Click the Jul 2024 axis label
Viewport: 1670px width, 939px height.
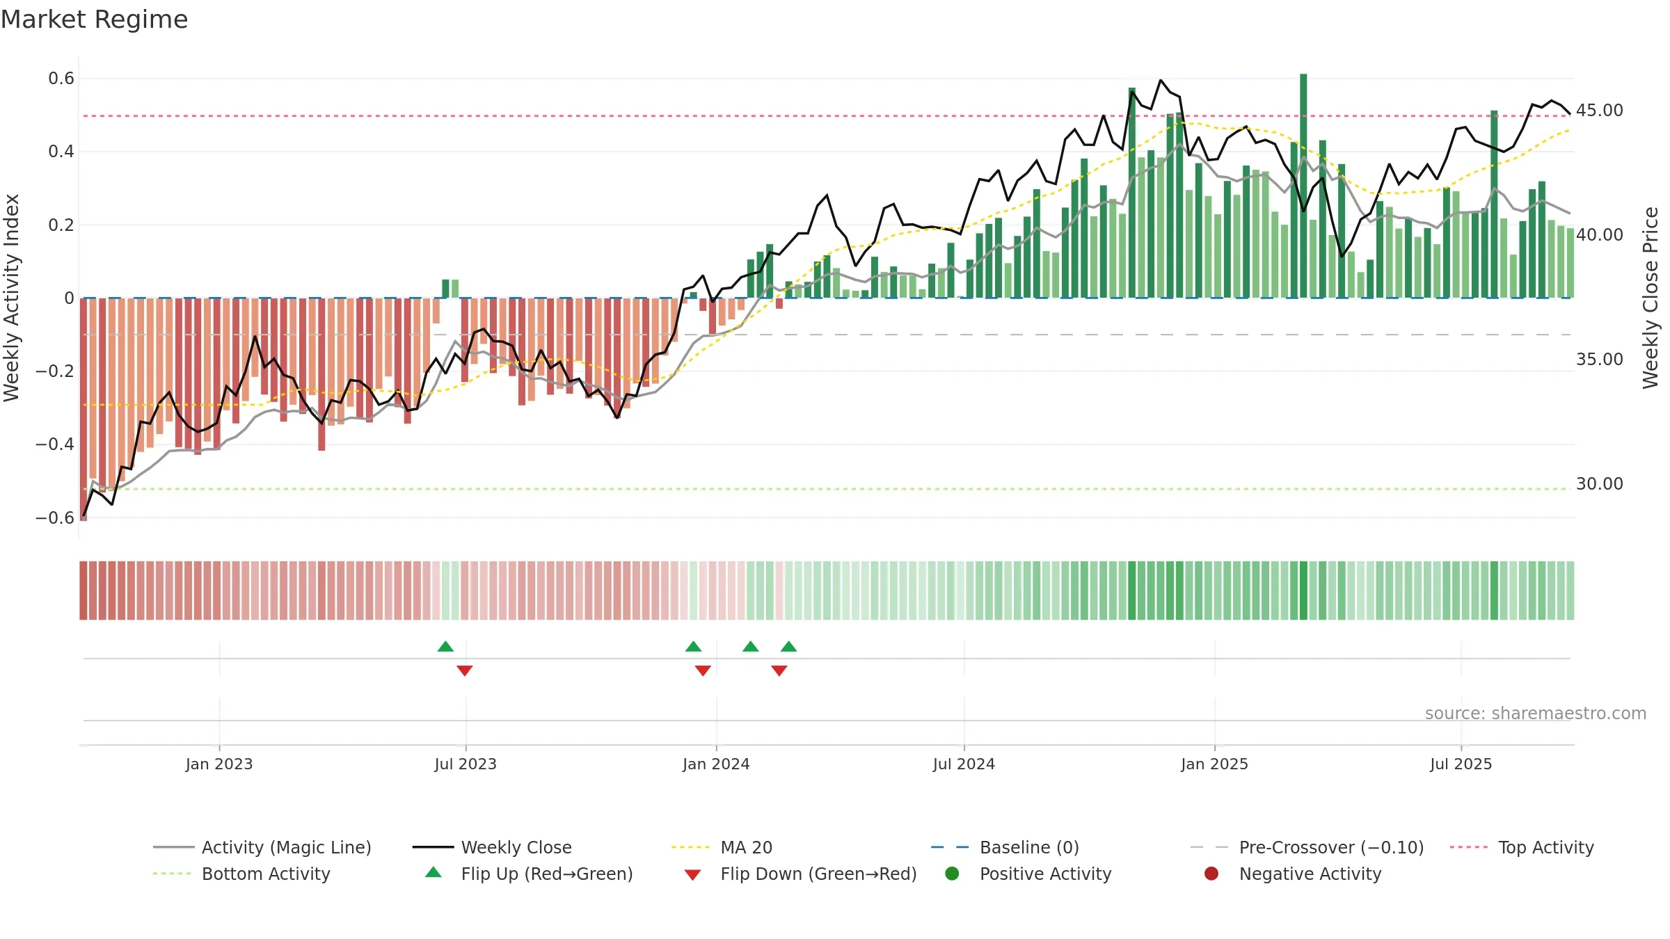pos(964,764)
